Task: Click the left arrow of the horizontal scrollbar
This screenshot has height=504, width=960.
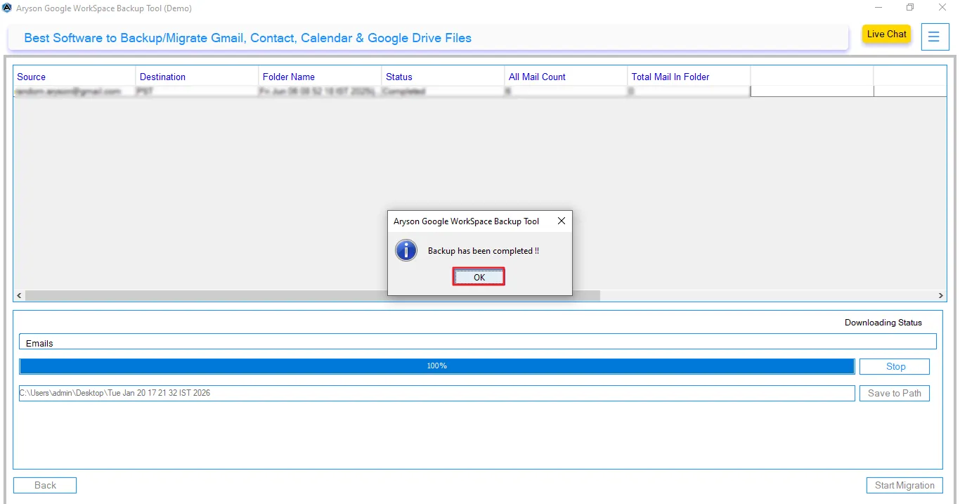Action: (x=19, y=295)
